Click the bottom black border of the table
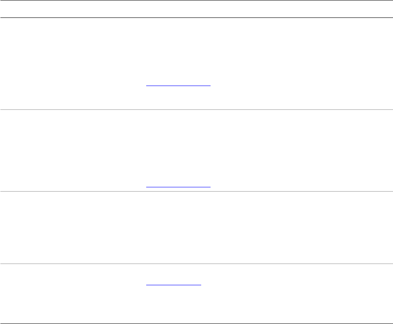The image size is (393, 324). pos(196,323)
